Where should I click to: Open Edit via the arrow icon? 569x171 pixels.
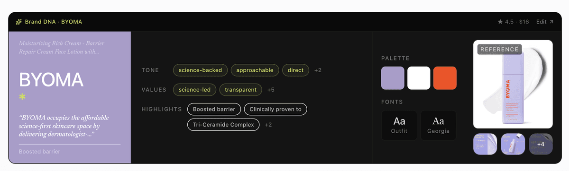(551, 22)
